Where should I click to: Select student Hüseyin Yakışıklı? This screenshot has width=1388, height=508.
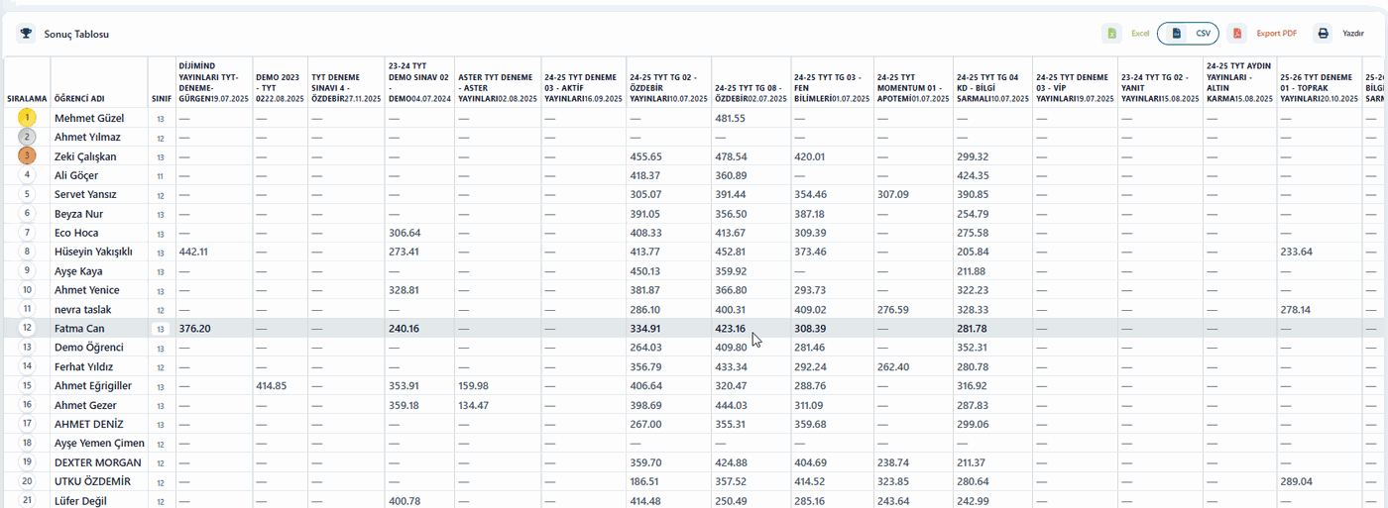[x=93, y=252]
